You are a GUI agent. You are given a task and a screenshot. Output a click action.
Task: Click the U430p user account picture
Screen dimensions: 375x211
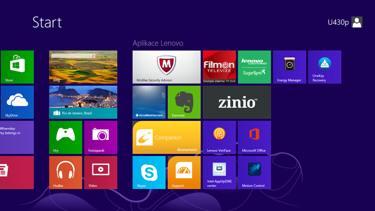click(357, 22)
